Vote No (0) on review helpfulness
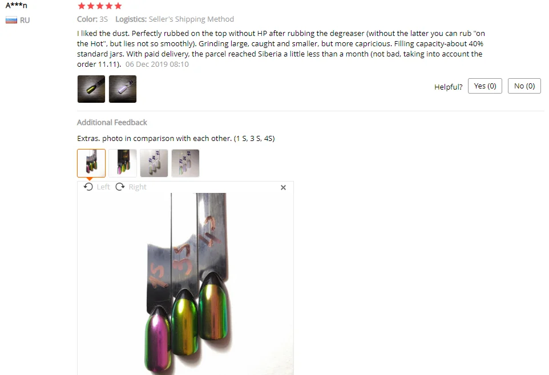The height and width of the screenshot is (375, 549). click(x=524, y=86)
